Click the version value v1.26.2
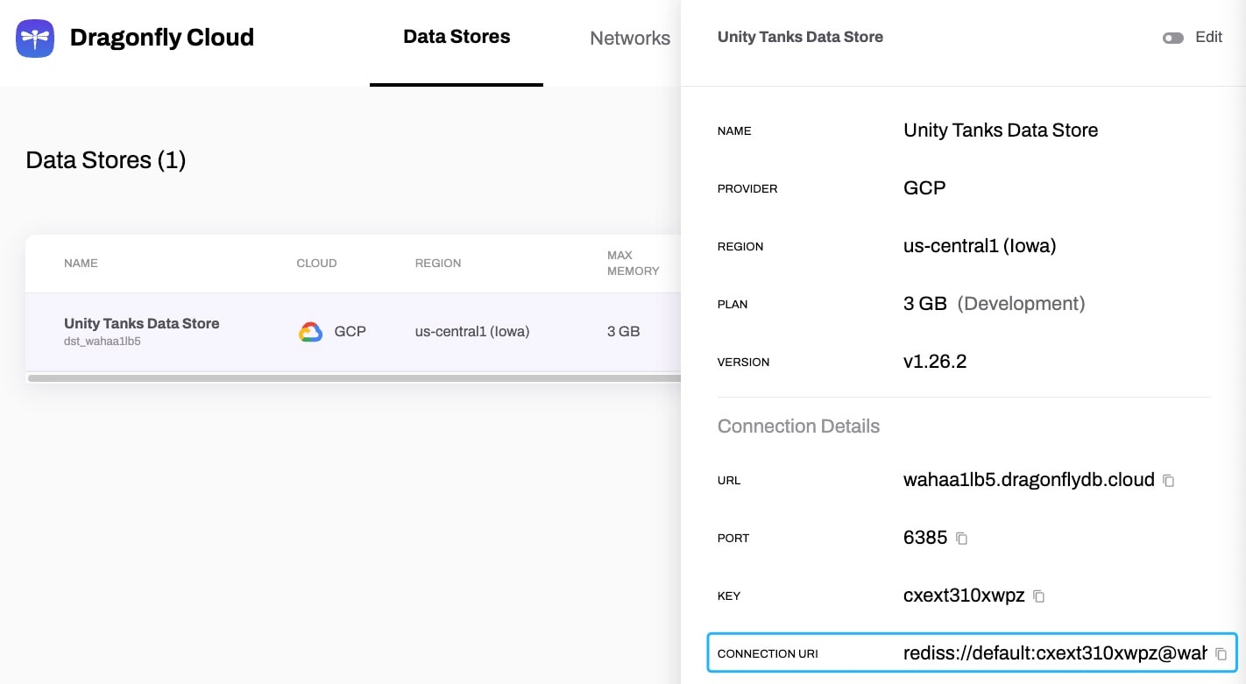This screenshot has width=1246, height=684. (935, 362)
